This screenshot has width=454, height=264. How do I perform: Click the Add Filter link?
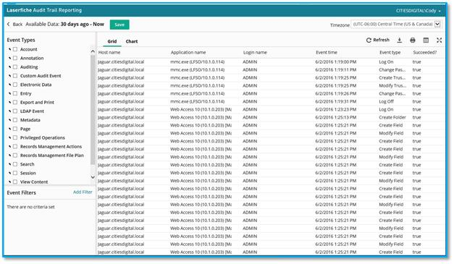[83, 192]
